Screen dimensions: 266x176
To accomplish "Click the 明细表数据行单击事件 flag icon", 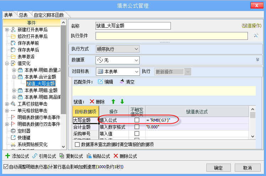I will (x=13, y=117).
